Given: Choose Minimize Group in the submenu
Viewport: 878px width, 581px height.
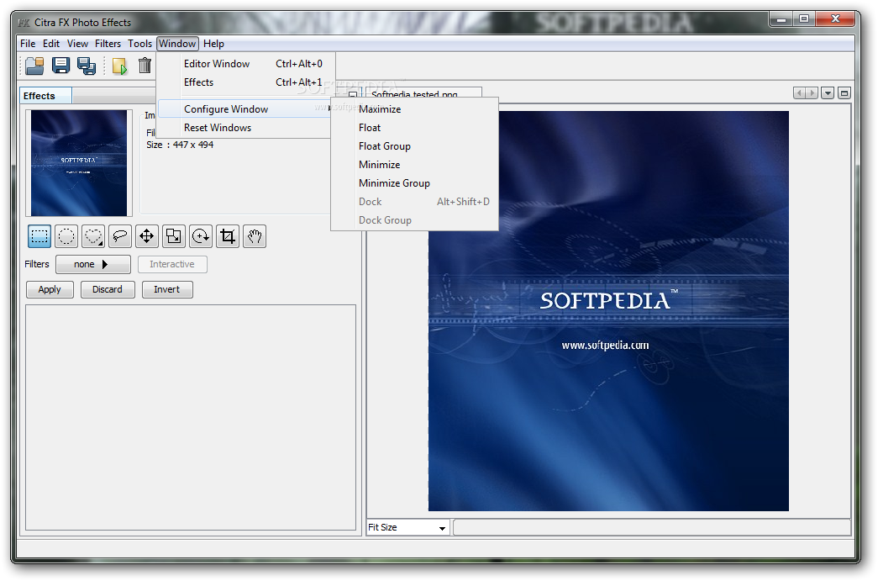Looking at the screenshot, I should point(414,183).
